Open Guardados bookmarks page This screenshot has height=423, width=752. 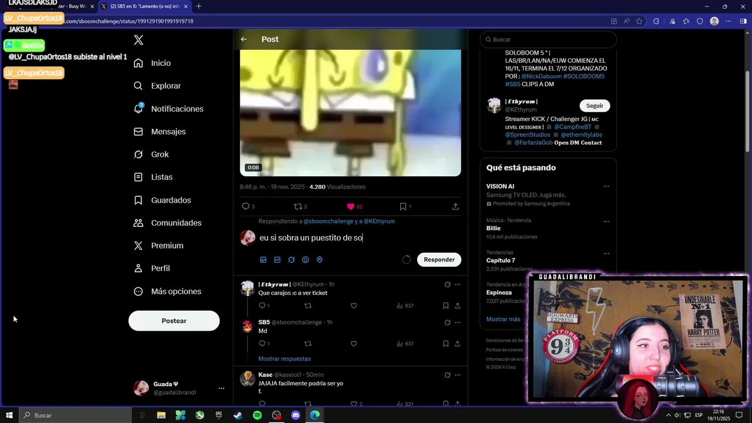(x=162, y=200)
